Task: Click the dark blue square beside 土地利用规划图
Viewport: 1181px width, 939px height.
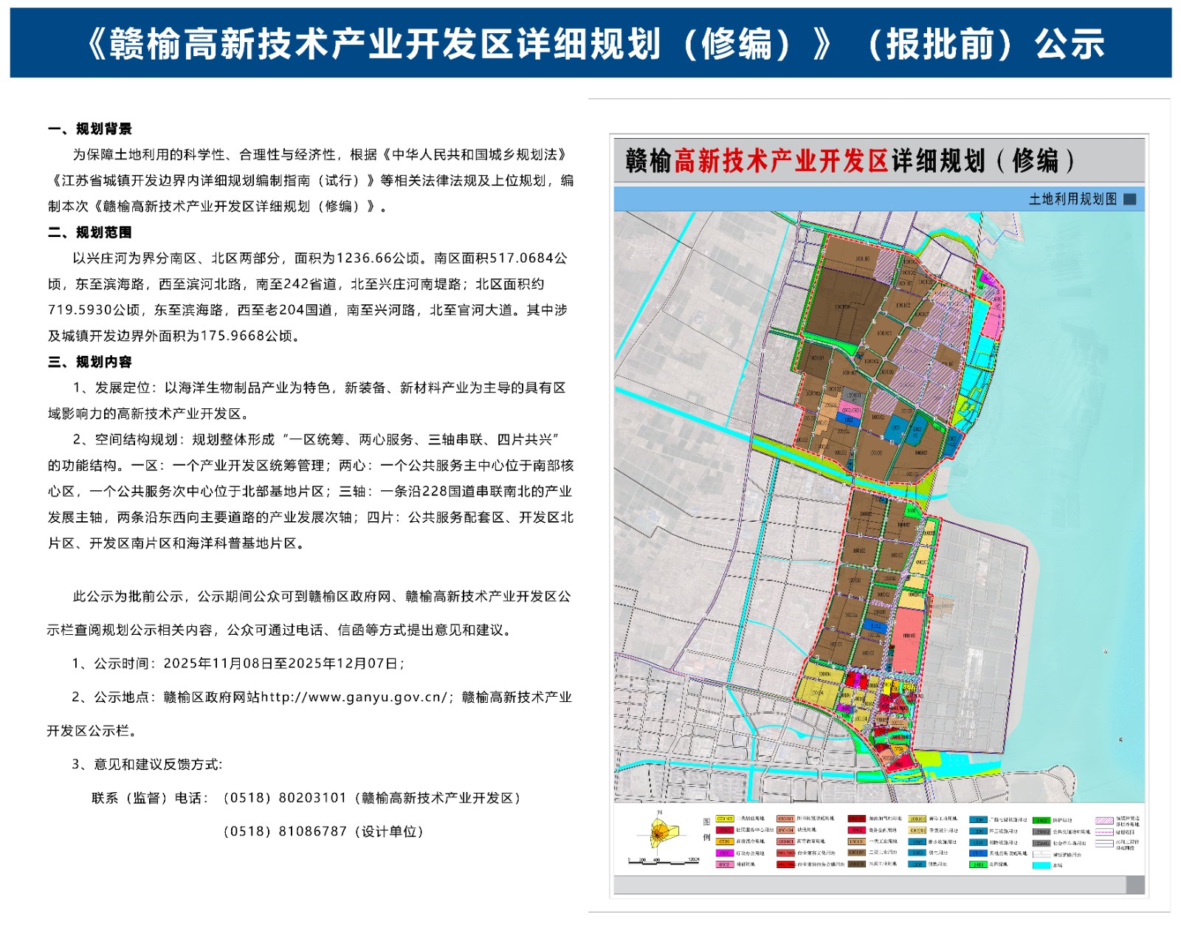Action: click(x=1129, y=199)
